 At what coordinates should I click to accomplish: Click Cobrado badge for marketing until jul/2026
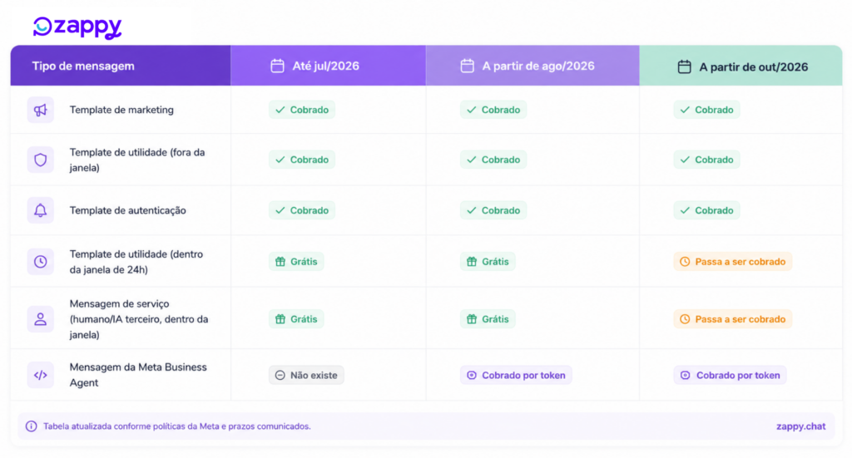(x=301, y=110)
